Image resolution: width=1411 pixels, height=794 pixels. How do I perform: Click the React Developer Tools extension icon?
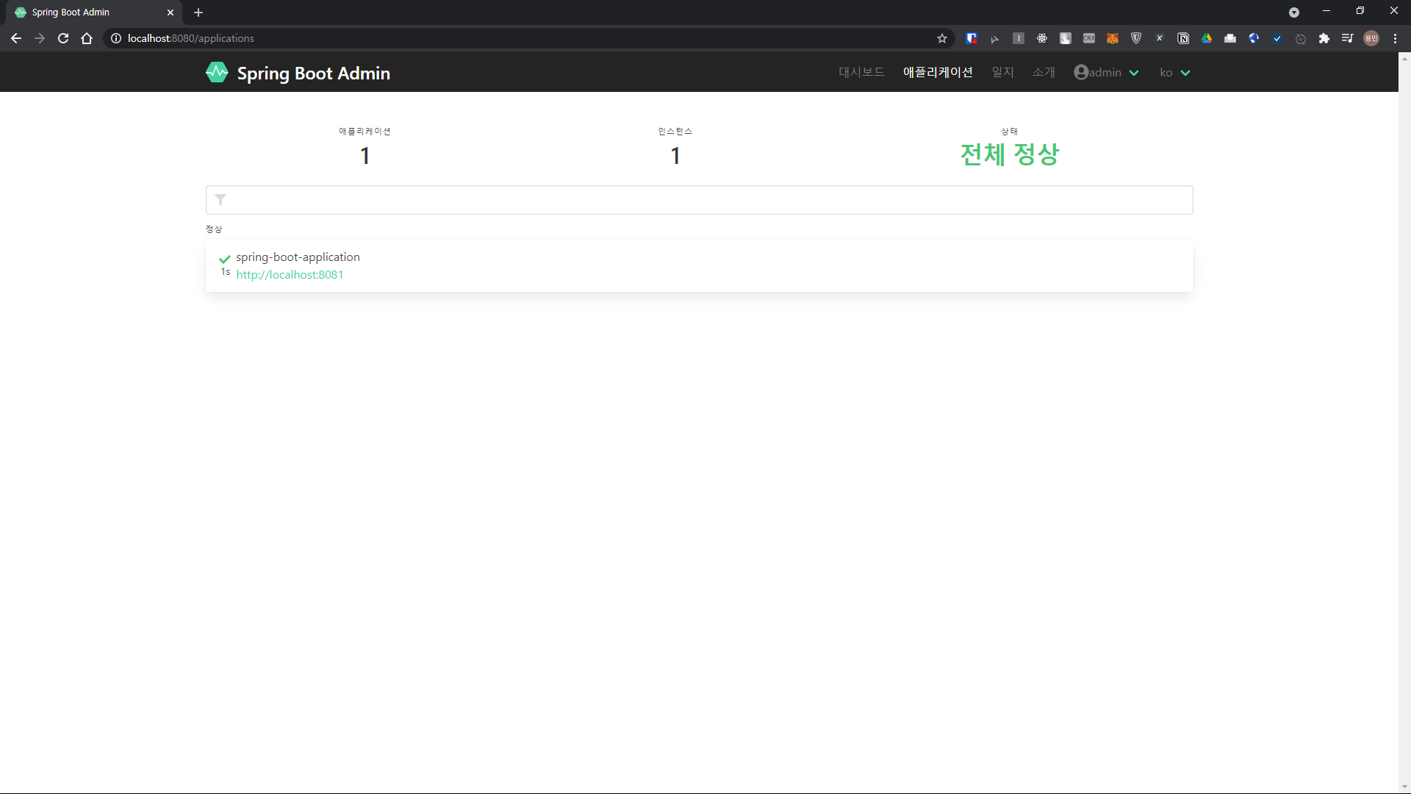pos(1042,38)
